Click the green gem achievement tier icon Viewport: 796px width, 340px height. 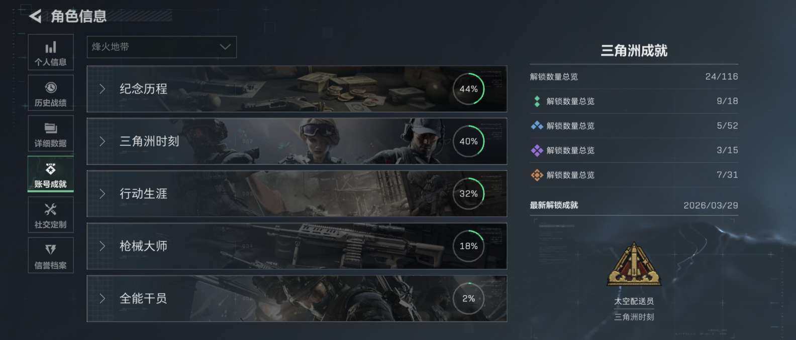click(x=537, y=101)
